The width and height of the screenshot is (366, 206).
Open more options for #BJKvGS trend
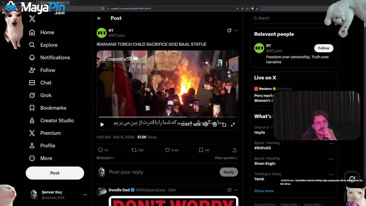coord(331,144)
